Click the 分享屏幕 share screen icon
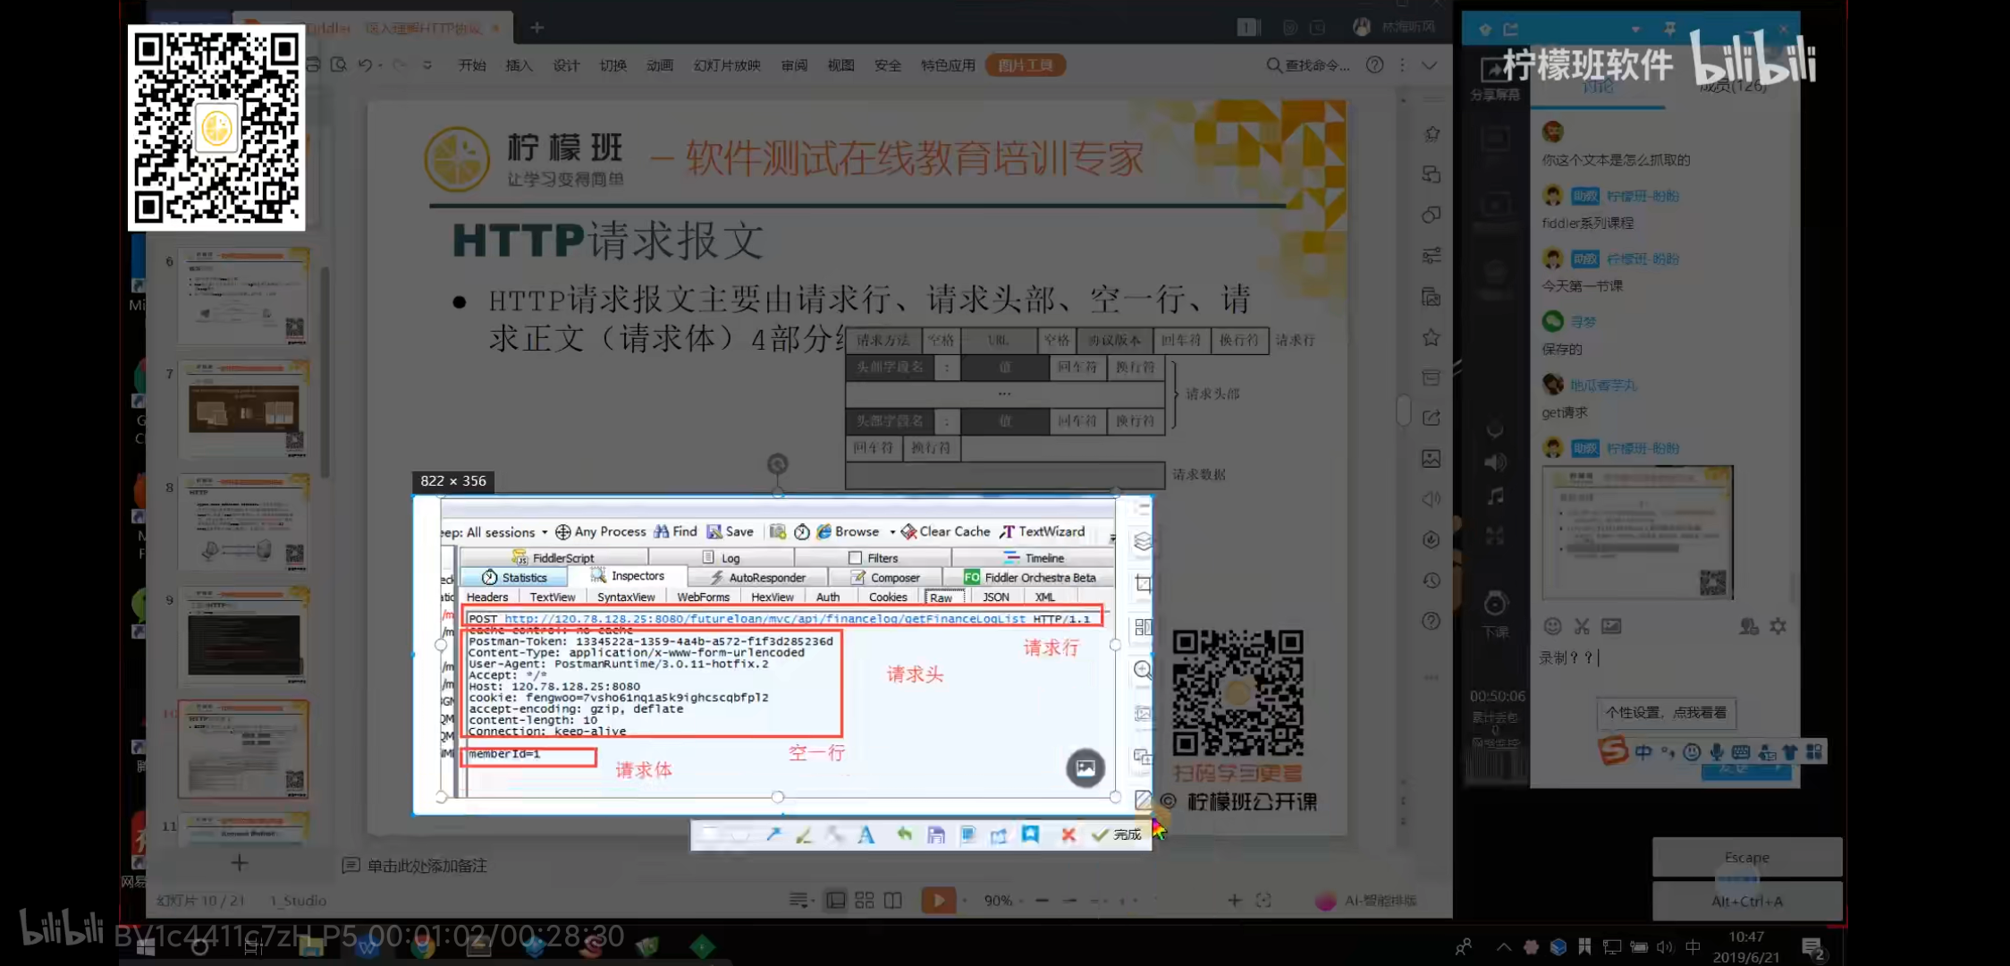The image size is (2010, 966). (x=1494, y=78)
